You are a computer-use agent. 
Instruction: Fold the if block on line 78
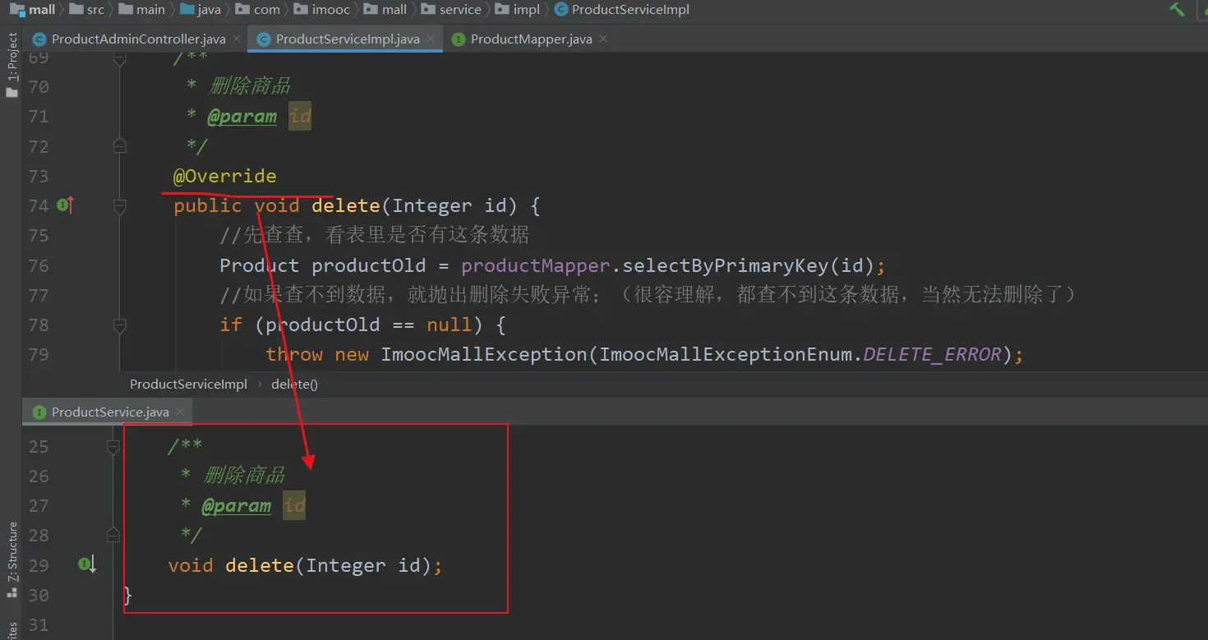pos(120,325)
